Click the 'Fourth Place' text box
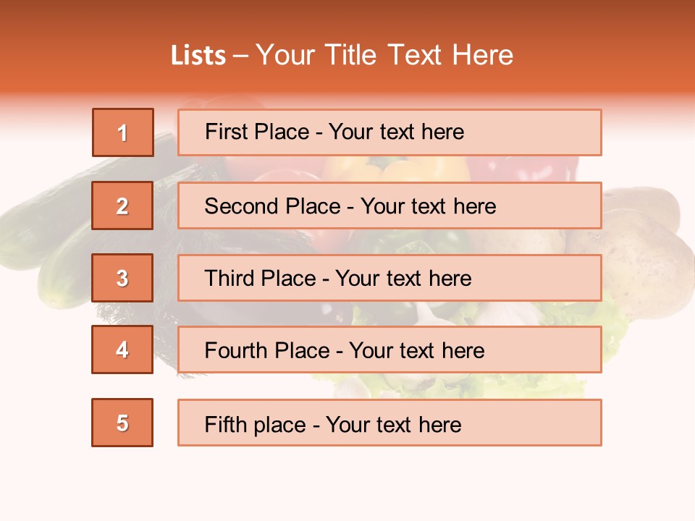This screenshot has height=521, width=695. coord(389,350)
